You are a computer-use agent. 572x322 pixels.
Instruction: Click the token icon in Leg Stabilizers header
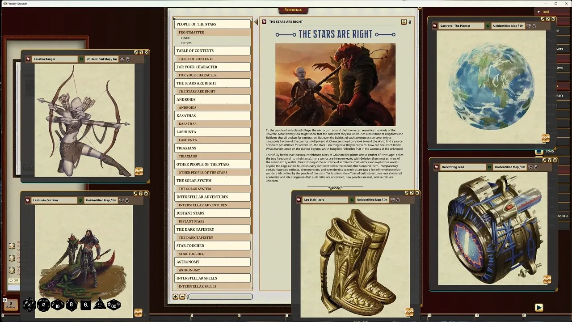392,200
